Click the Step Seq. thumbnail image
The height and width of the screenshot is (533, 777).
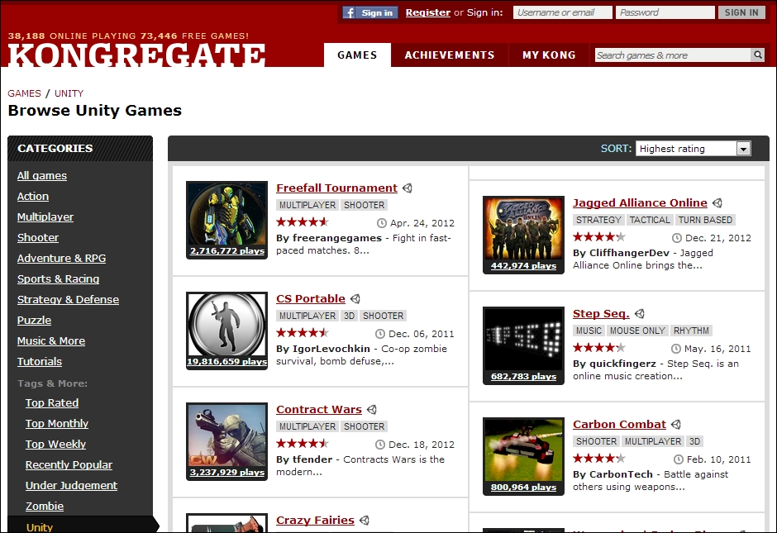pos(523,345)
